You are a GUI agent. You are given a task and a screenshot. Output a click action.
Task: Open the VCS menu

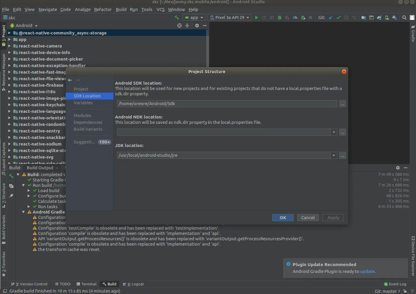click(x=160, y=10)
